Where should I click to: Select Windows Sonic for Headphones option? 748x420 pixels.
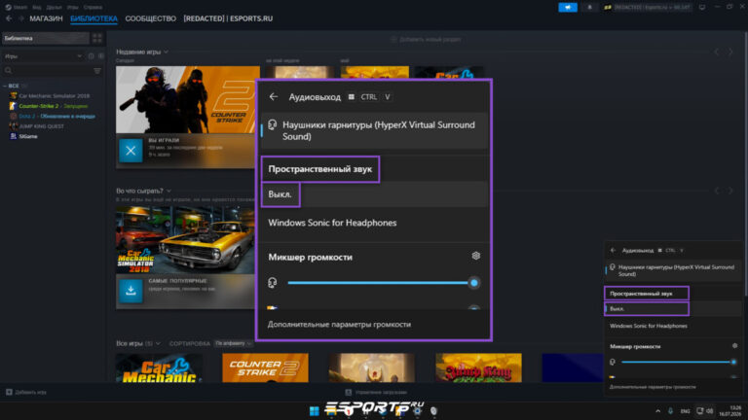point(332,223)
